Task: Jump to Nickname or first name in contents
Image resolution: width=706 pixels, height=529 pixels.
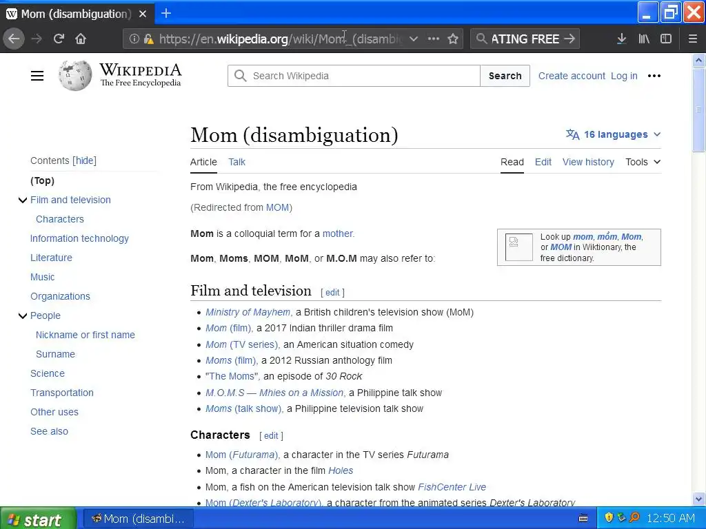Action: tap(85, 335)
